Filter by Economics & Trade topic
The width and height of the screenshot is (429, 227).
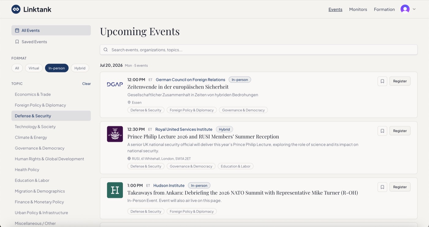pos(51,94)
